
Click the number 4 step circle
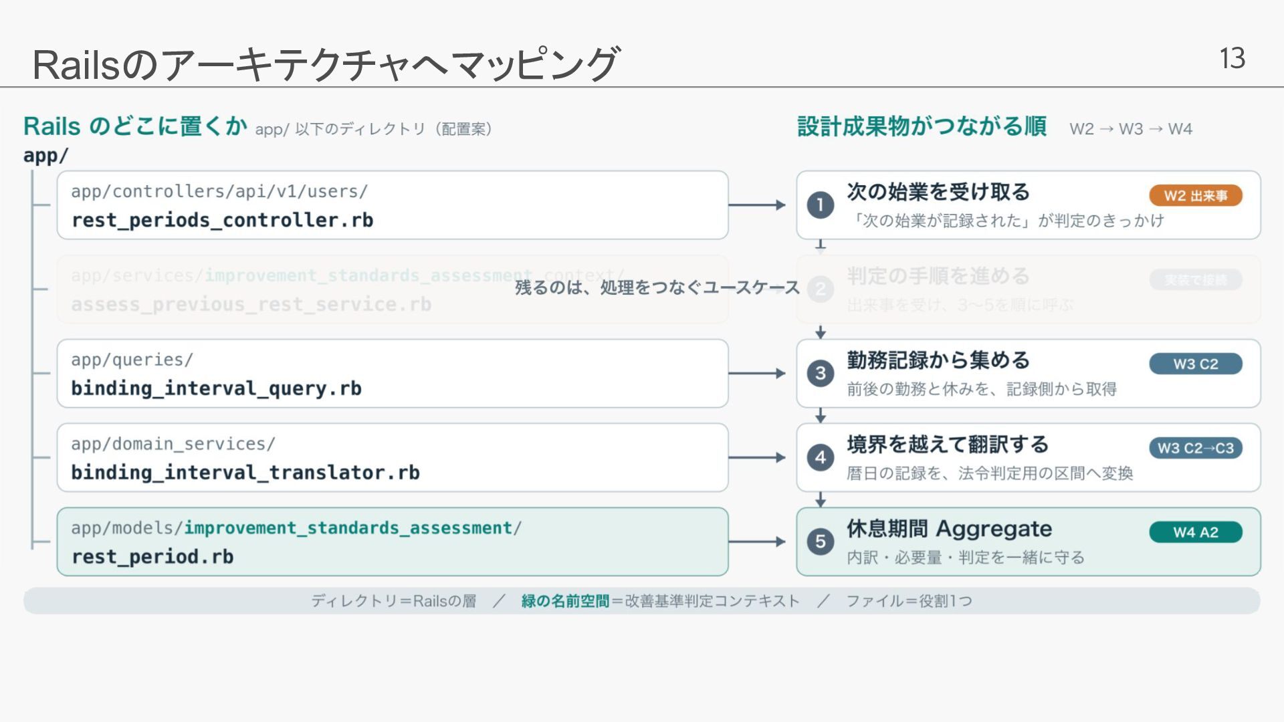tap(821, 457)
